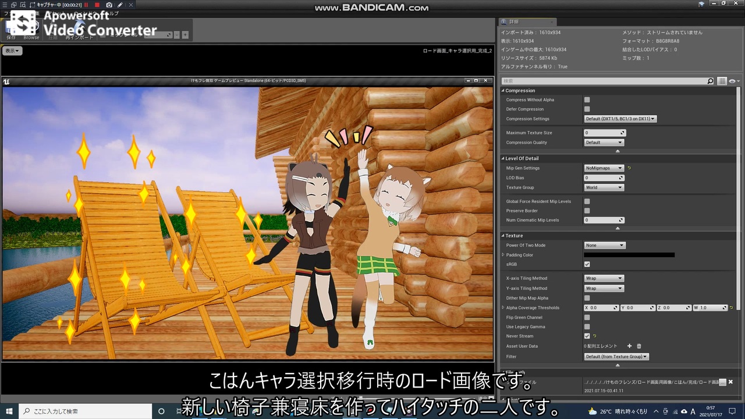
Task: Enable Compress Without Alpha checkbox
Action: point(587,100)
